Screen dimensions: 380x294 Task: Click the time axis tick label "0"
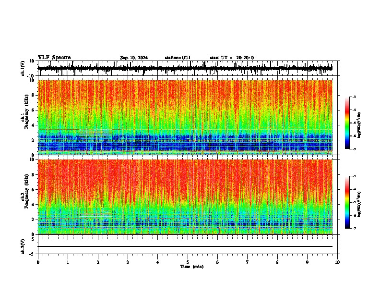point(38,262)
